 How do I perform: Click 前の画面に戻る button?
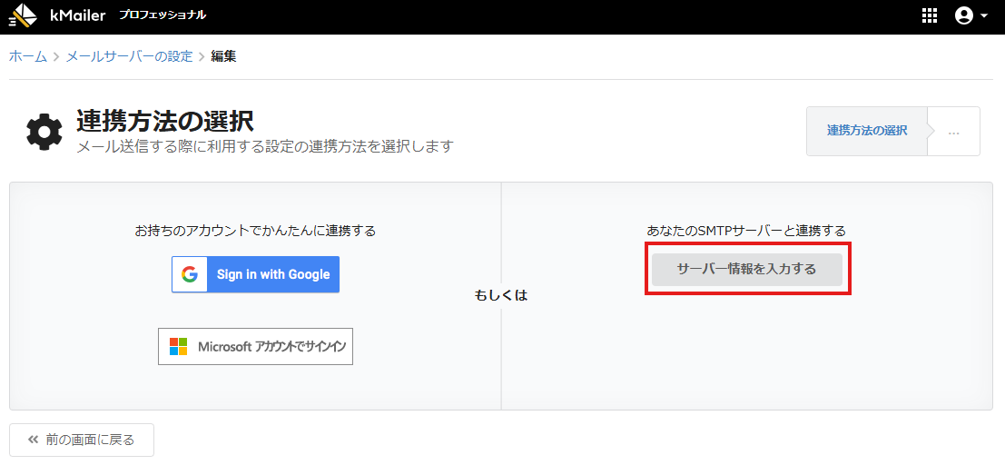(82, 440)
